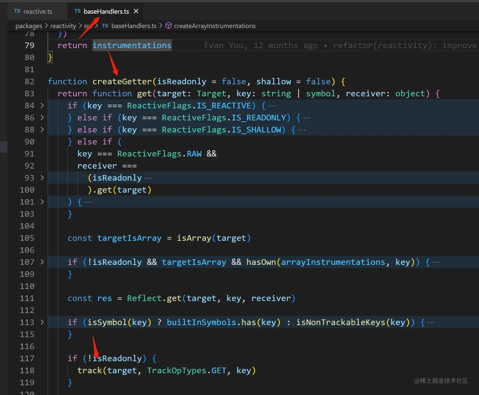Click the isArray call on line 105
This screenshot has width=479, height=395.
194,238
